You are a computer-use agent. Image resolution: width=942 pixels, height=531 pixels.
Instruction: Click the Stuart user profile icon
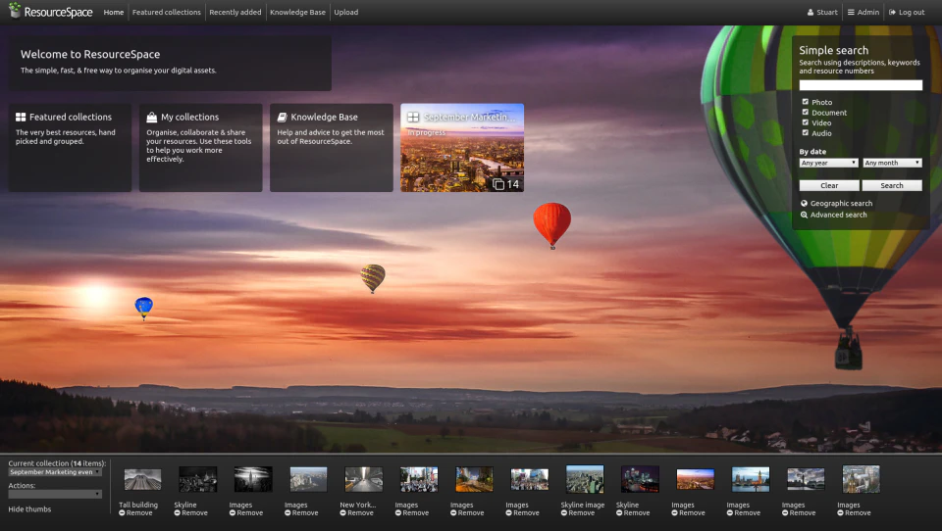coord(811,12)
